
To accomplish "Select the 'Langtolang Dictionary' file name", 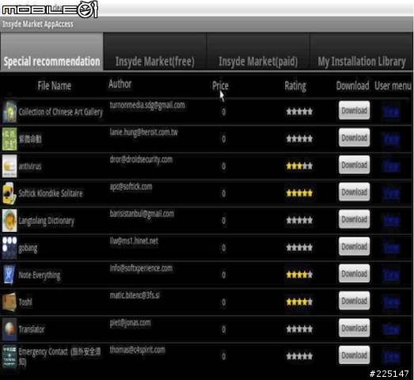I will (46, 221).
